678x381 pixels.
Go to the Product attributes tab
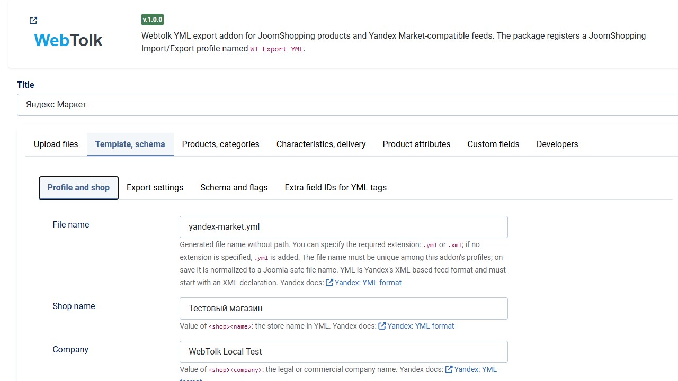tap(417, 144)
